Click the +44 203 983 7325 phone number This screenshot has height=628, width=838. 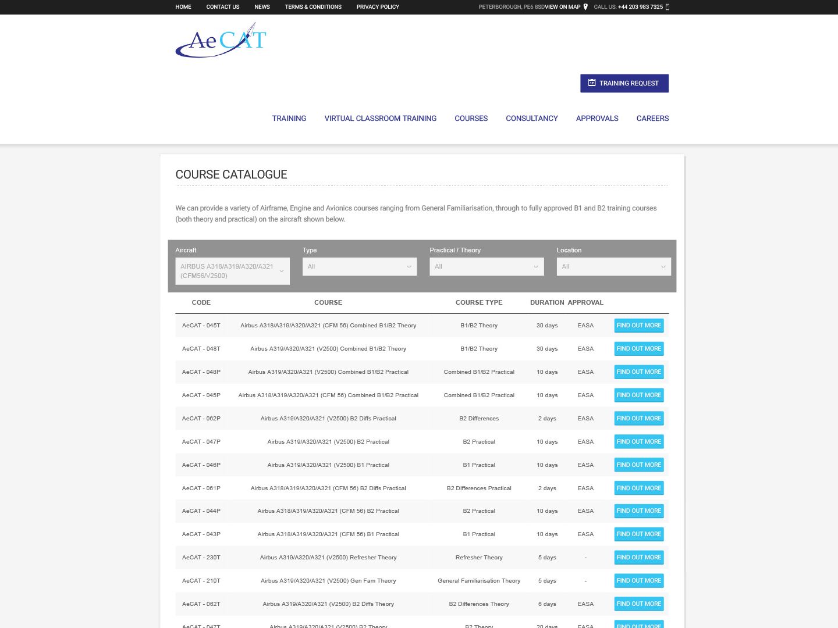point(640,7)
